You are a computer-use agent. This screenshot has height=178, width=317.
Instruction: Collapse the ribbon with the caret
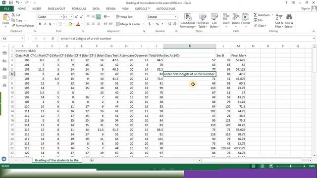(x=314, y=31)
